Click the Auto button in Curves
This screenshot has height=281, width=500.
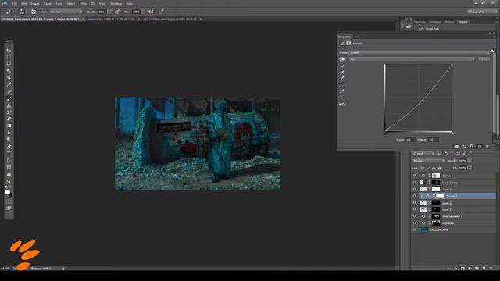click(484, 59)
